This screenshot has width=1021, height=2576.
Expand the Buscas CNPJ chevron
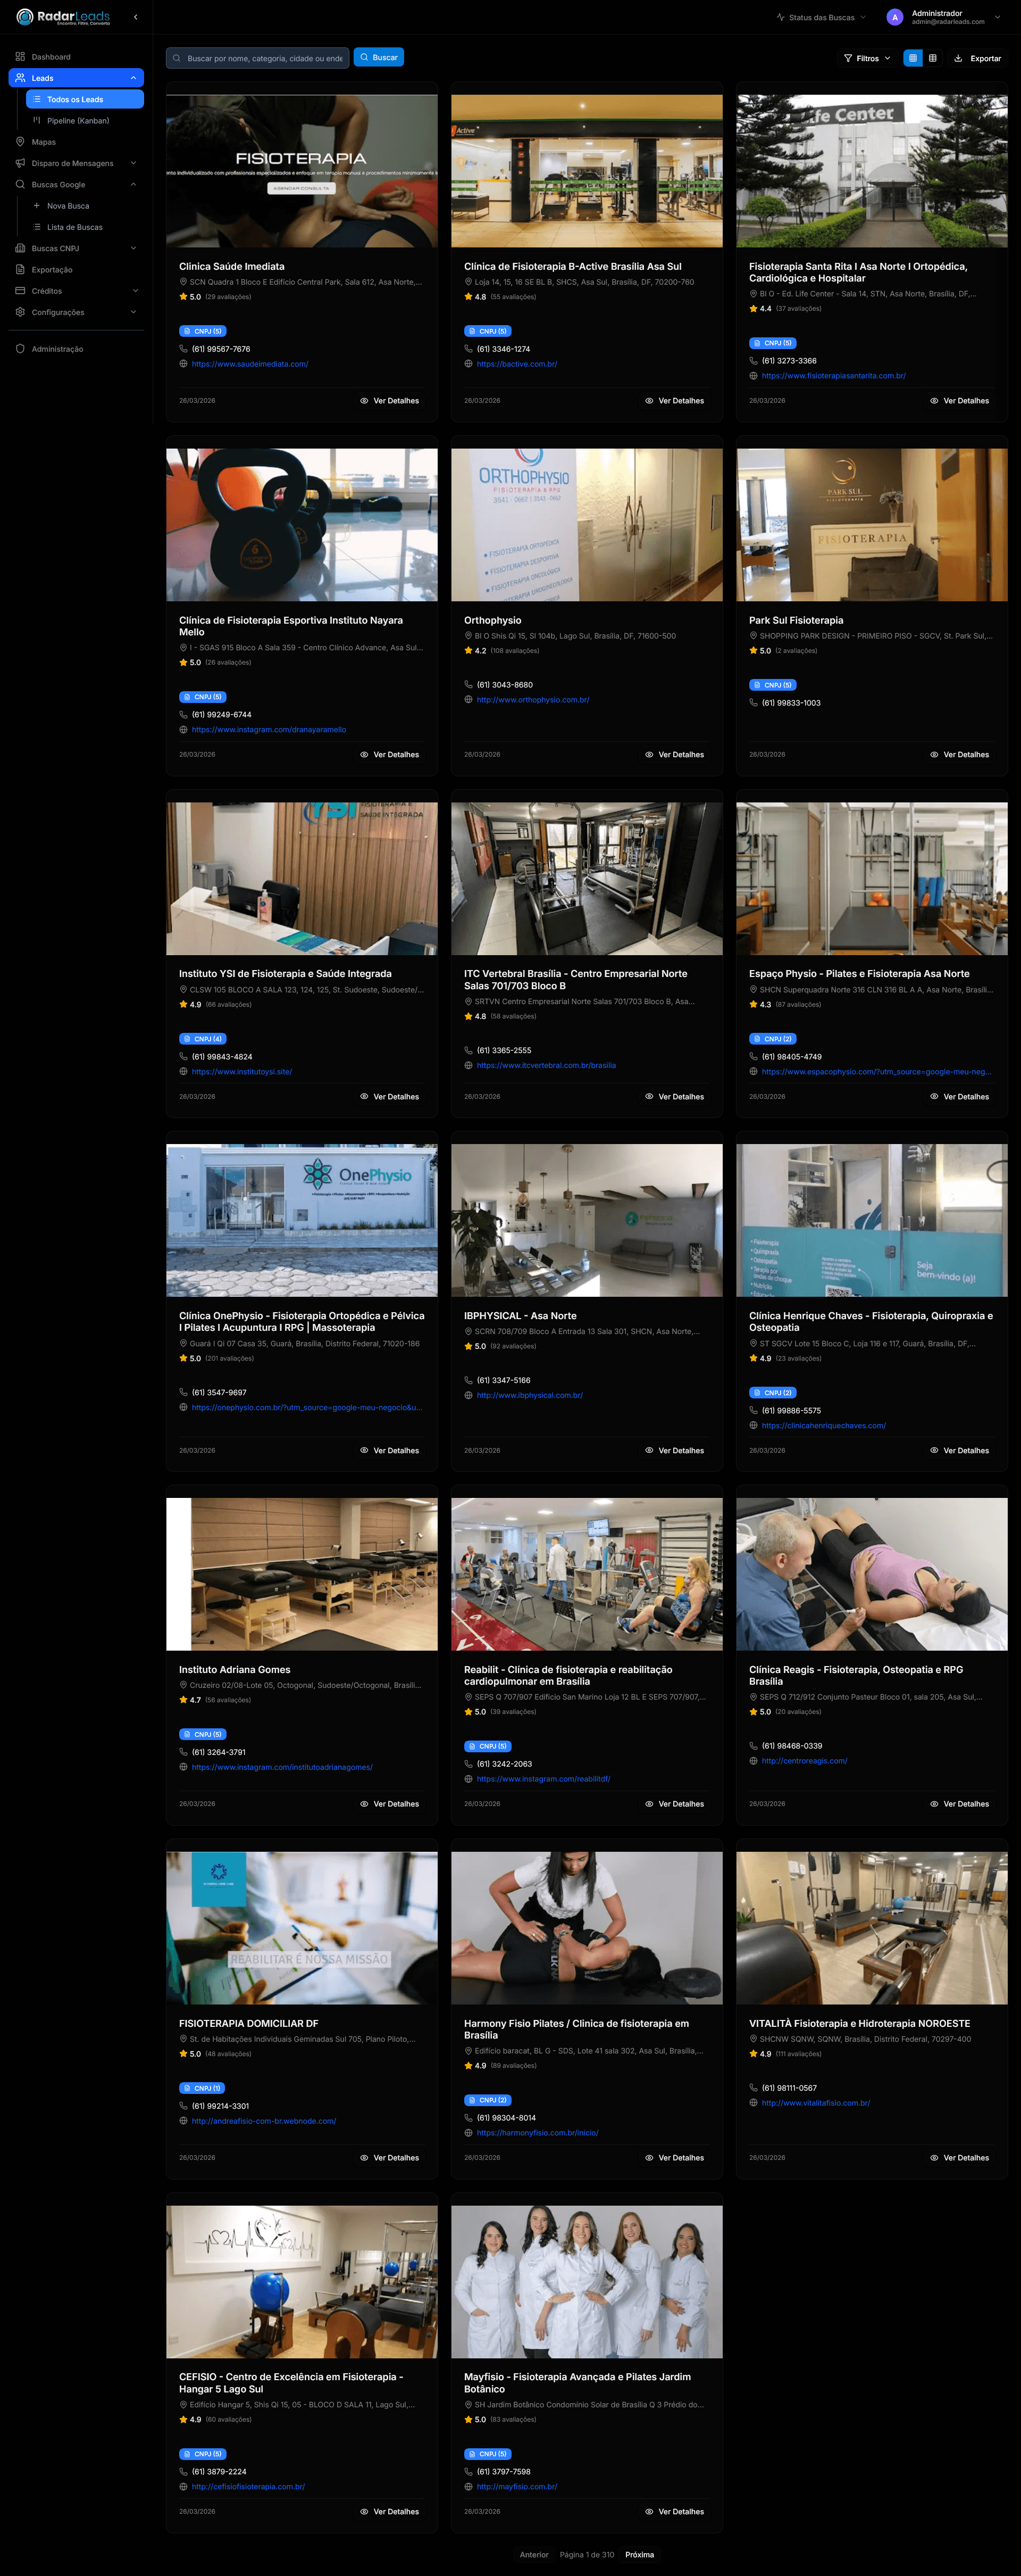[133, 248]
